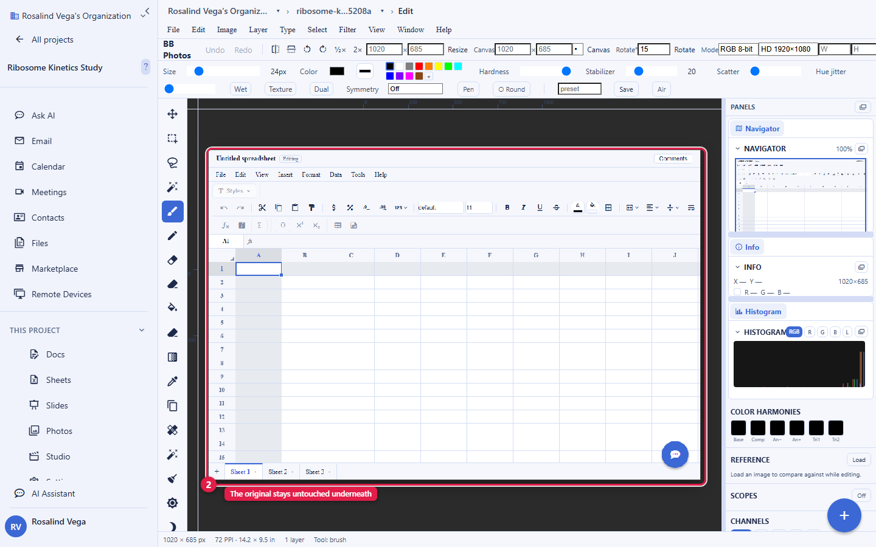Activate the Brush tool

173,212
